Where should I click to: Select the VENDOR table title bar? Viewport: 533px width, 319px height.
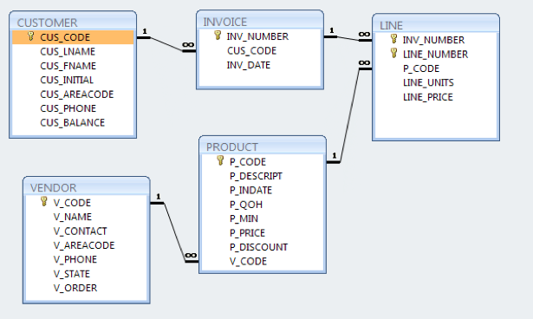coord(87,188)
